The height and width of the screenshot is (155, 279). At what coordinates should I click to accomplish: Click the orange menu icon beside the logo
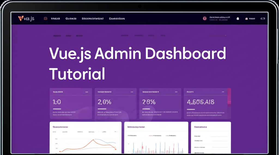[x=46, y=18]
